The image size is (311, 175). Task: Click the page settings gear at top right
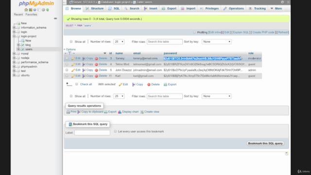[282, 2]
